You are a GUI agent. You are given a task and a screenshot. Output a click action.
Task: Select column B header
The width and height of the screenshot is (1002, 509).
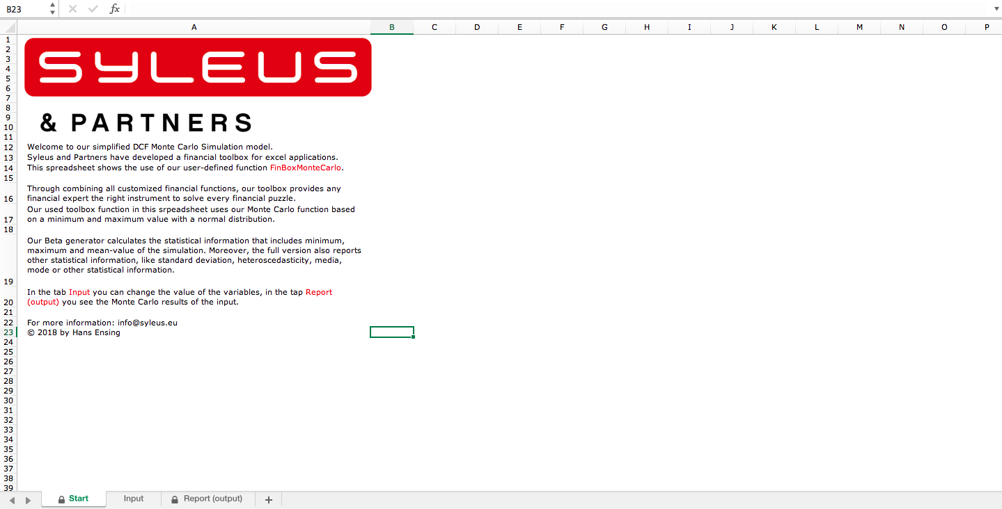[392, 27]
